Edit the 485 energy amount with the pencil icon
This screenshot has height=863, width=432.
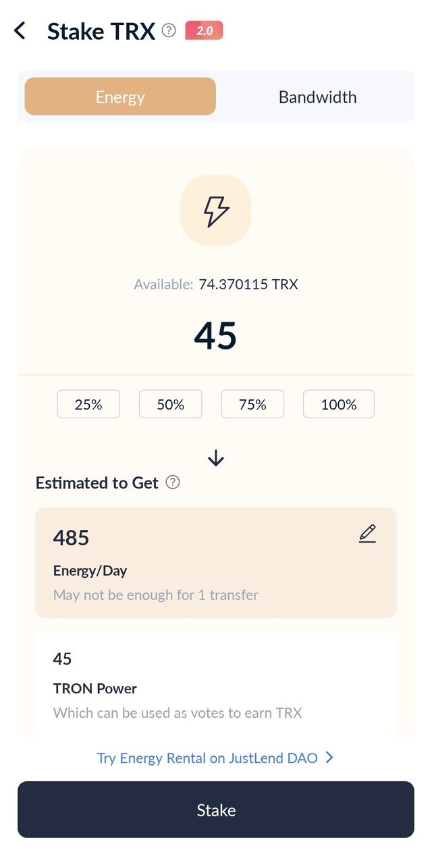tap(367, 534)
